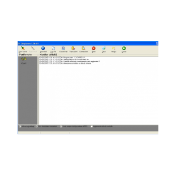Image resolution: width=176 pixels, height=176 pixels.
Task: Click the blue Nascondi toolbar icon
Action: coord(43,48)
